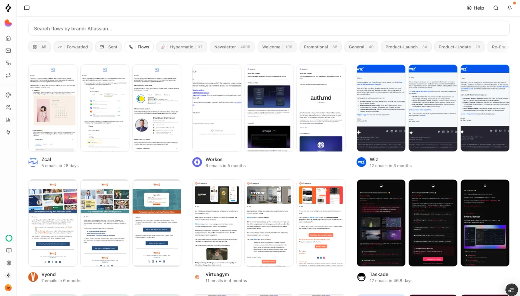Open the people icon in sidebar

point(8,107)
